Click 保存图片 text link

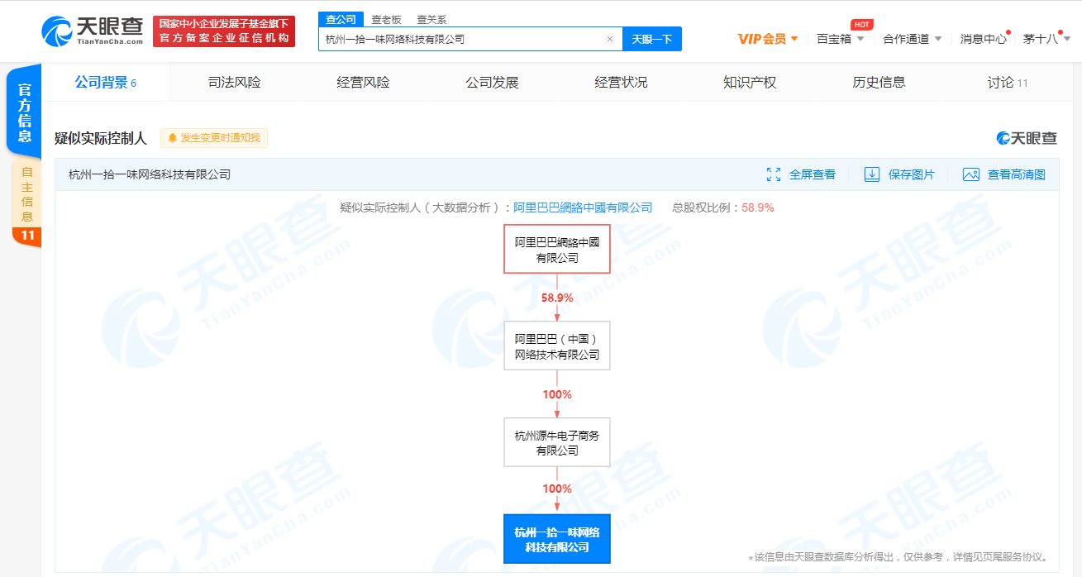912,174
